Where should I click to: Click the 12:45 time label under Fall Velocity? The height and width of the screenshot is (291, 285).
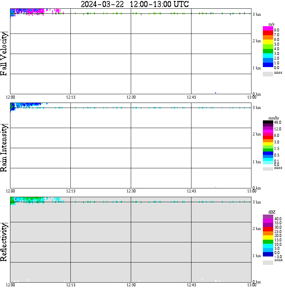(x=191, y=97)
